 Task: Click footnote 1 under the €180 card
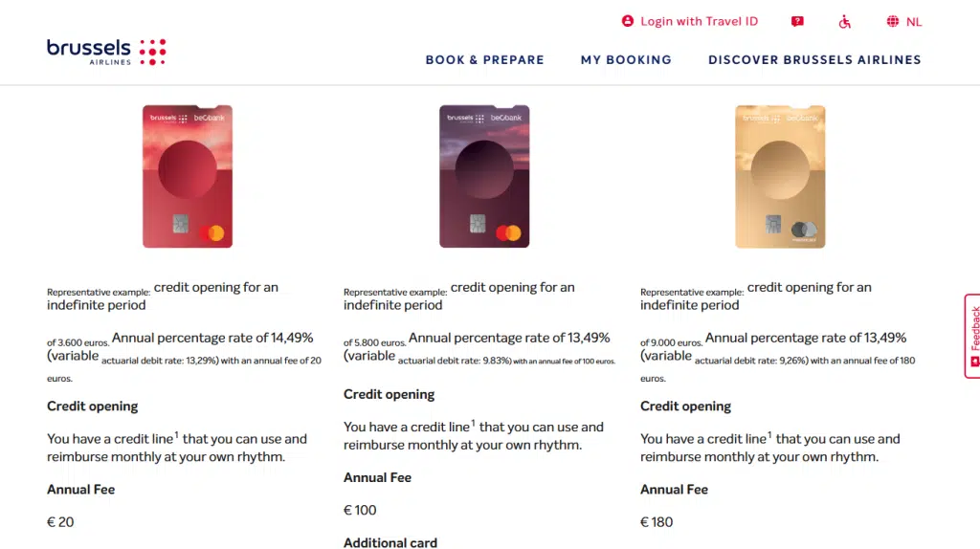click(x=769, y=435)
